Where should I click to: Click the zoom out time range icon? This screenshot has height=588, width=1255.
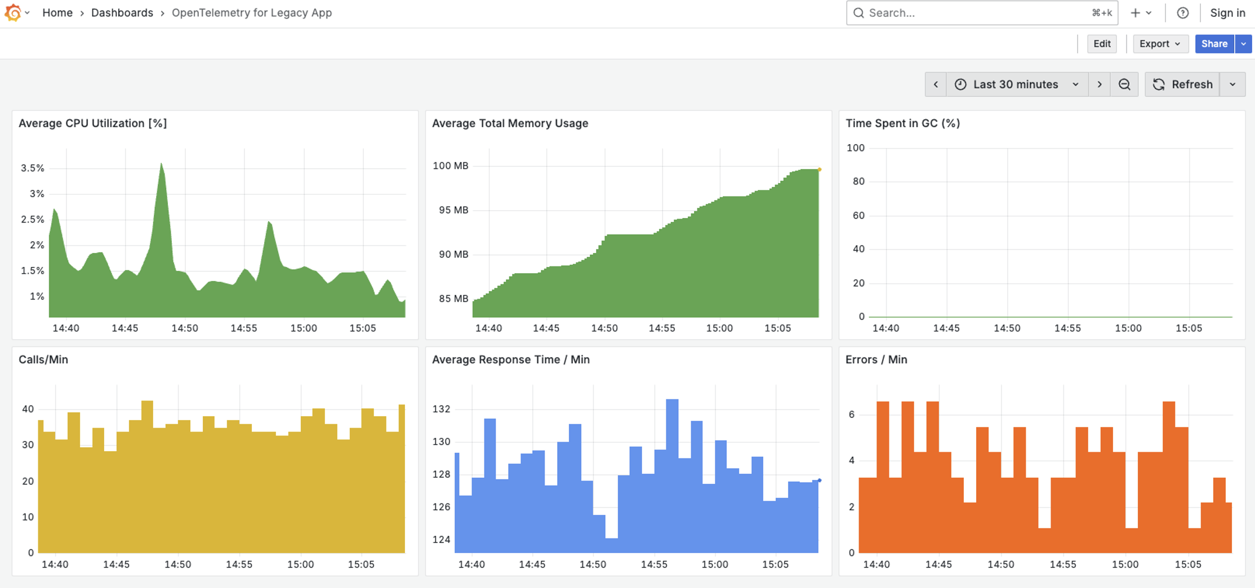point(1125,84)
